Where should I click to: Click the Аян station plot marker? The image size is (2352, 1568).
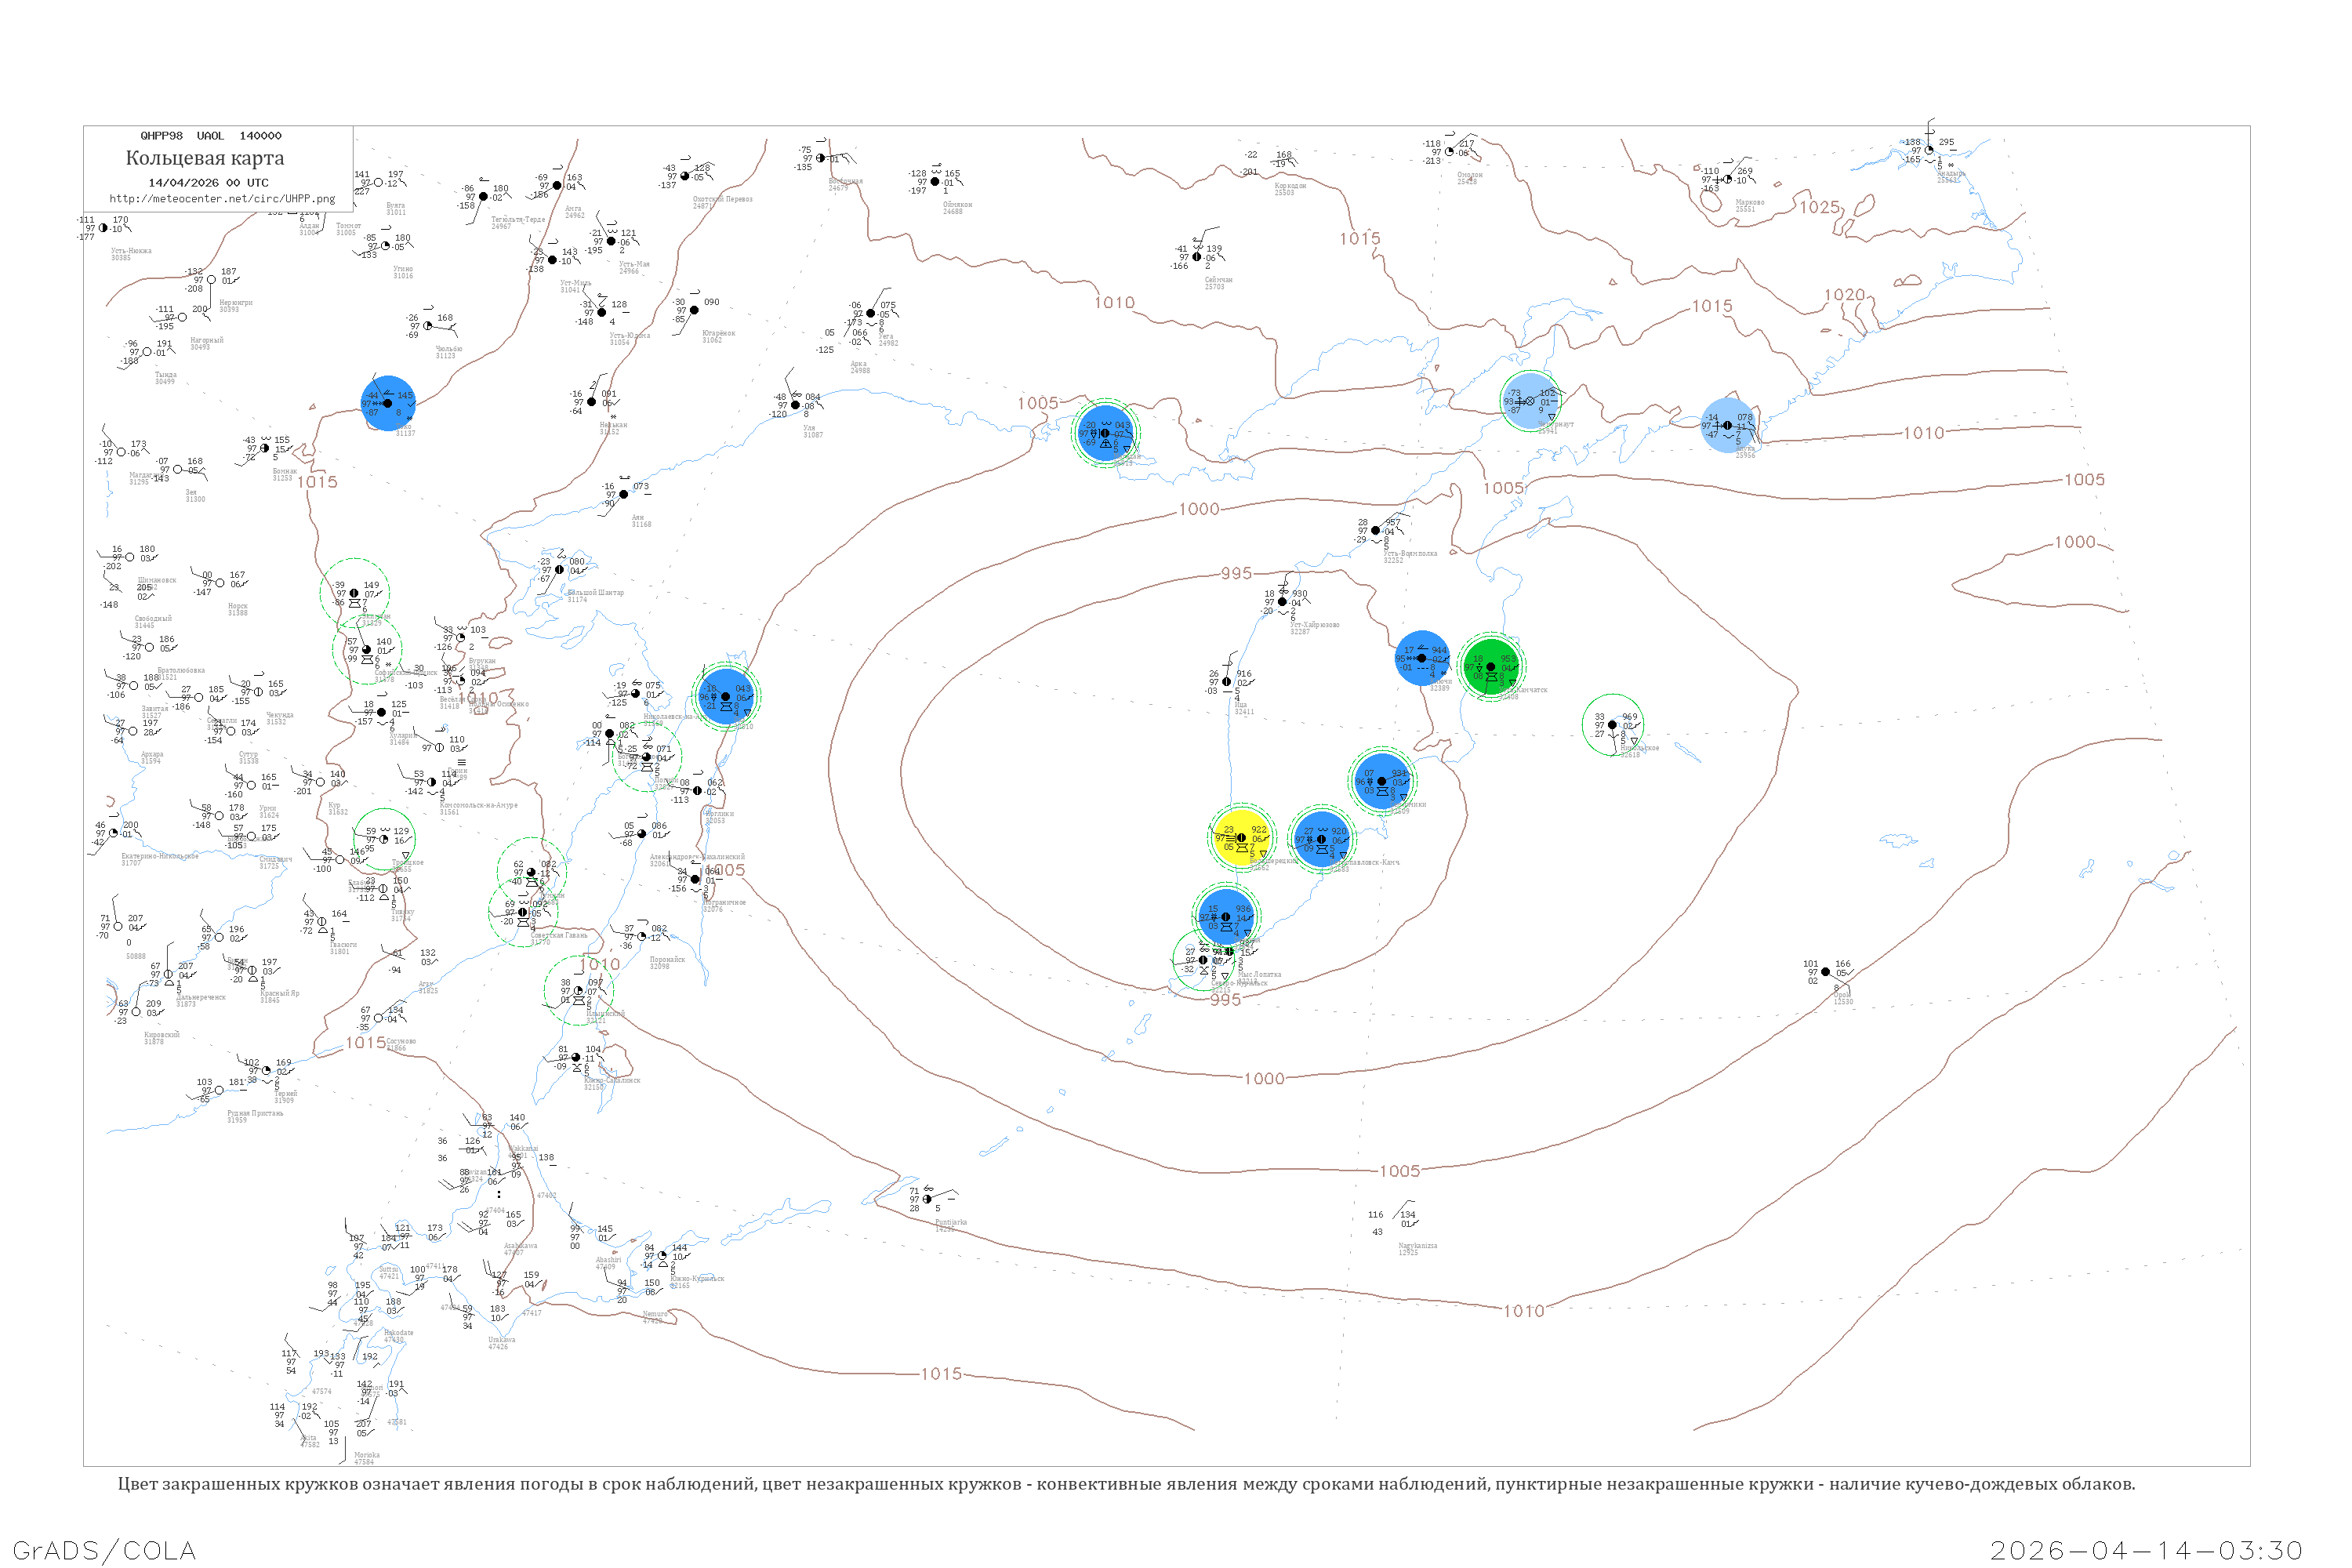point(624,494)
